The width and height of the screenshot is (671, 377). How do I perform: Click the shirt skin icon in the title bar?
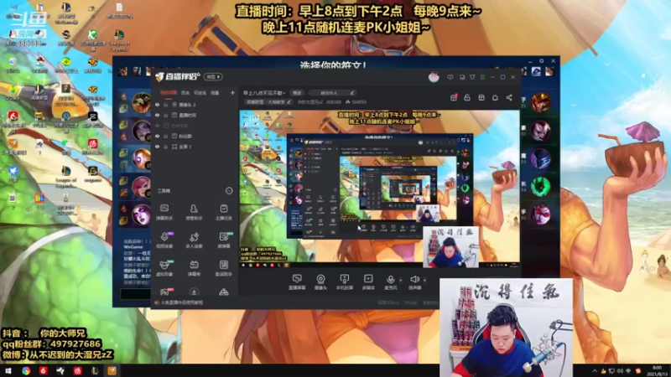click(x=472, y=77)
